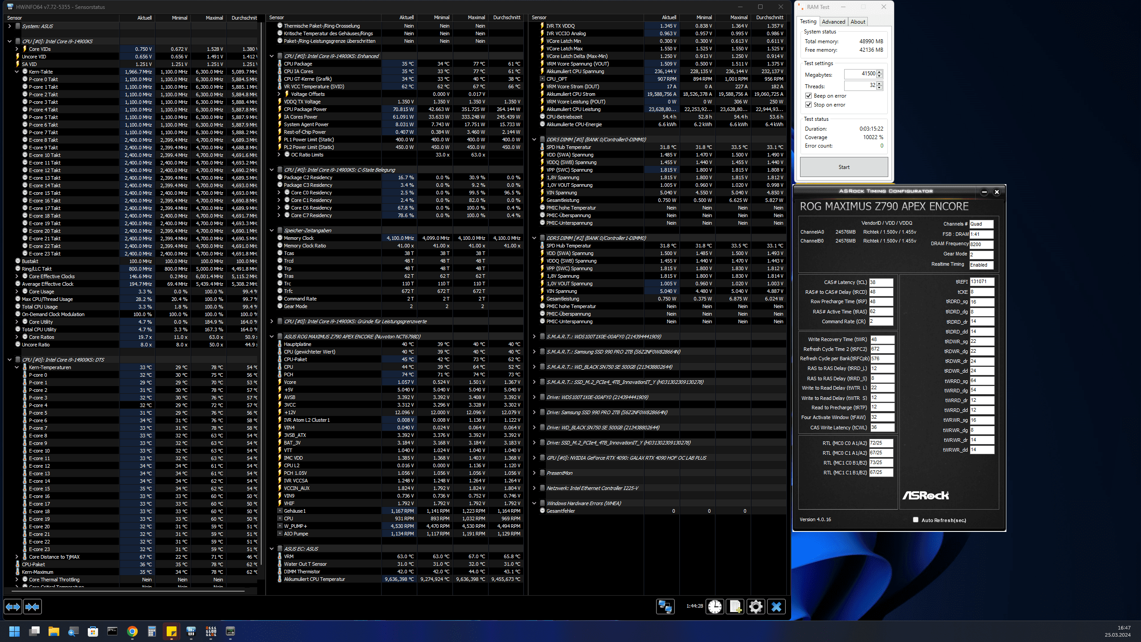Click the blue X close sensors icon
The width and height of the screenshot is (1141, 642).
pos(776,607)
